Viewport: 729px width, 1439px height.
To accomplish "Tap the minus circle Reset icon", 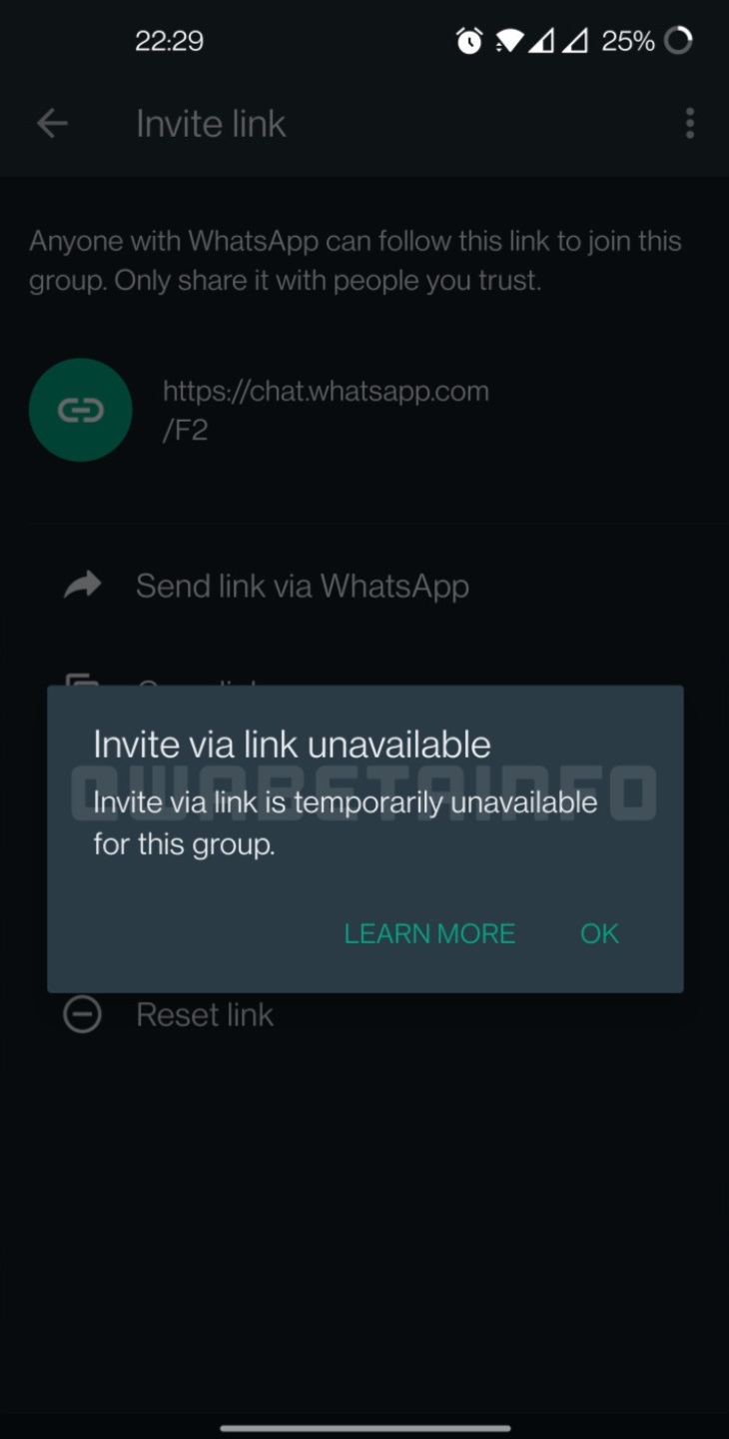I will tap(82, 1014).
